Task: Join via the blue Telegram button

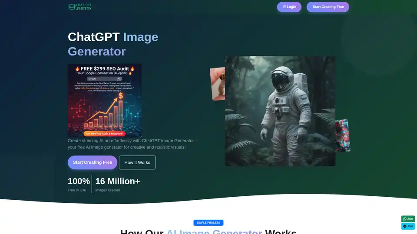Action: [x=408, y=226]
